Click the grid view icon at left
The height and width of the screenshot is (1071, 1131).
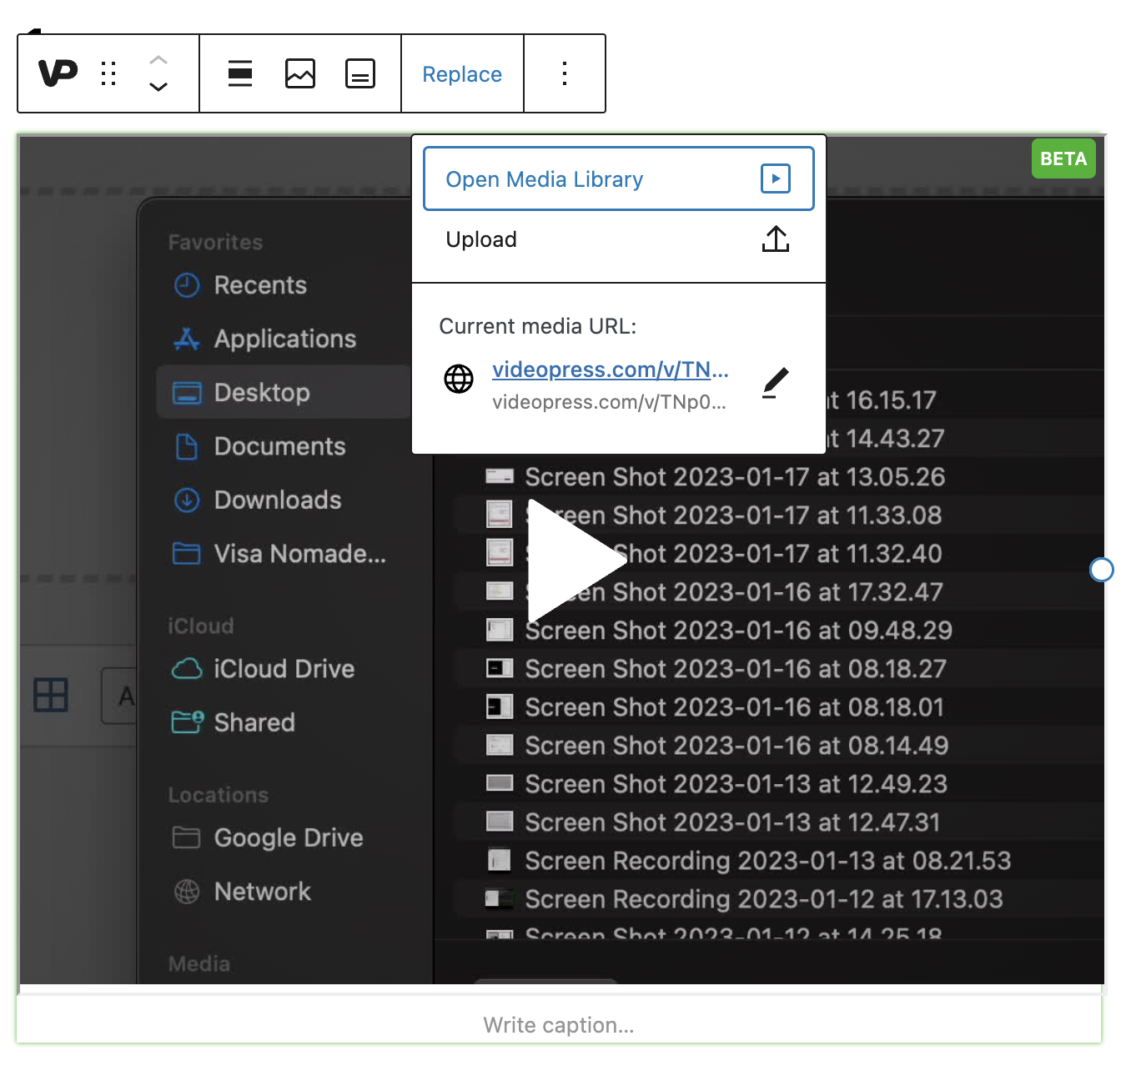[x=51, y=695]
